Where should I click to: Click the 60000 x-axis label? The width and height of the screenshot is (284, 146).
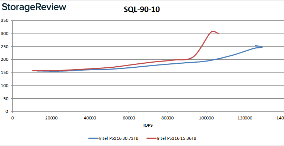[129, 118]
